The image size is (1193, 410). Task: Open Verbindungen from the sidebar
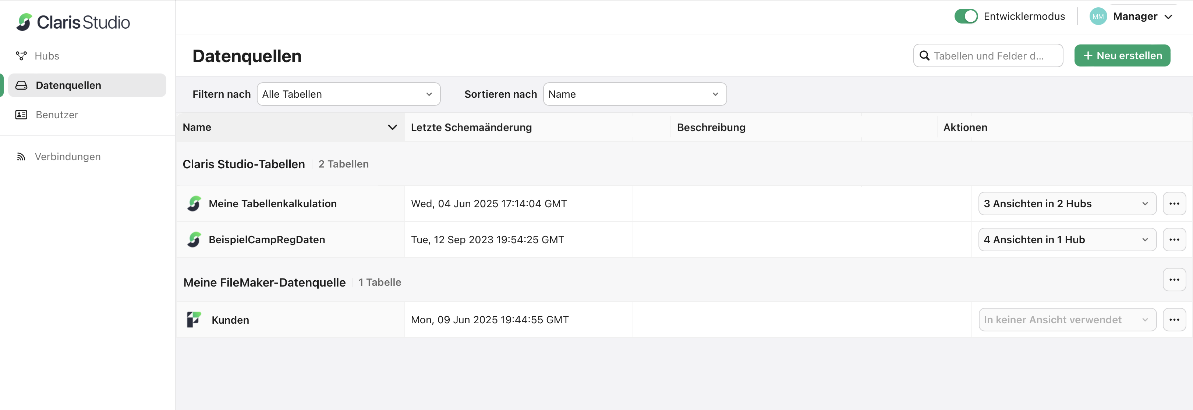[21, 156]
